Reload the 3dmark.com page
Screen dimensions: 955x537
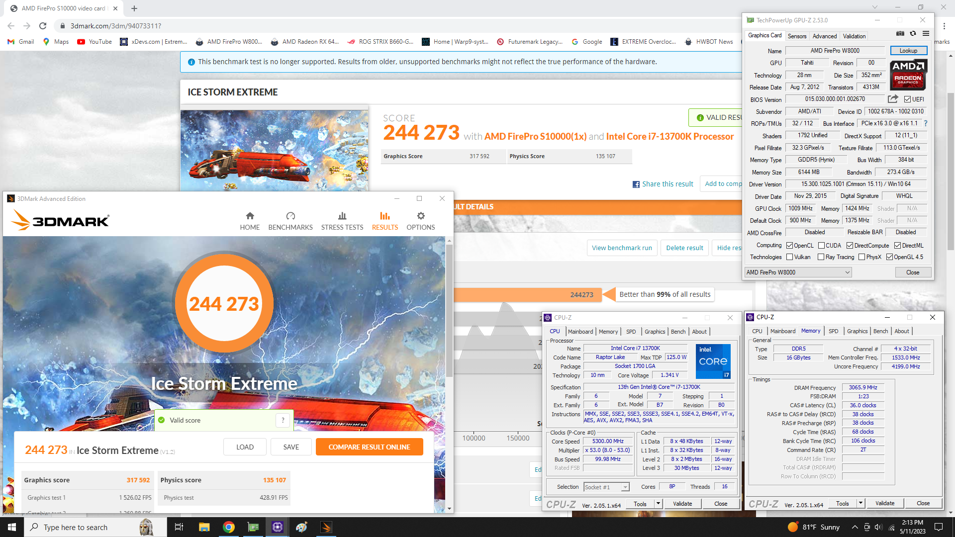43,26
